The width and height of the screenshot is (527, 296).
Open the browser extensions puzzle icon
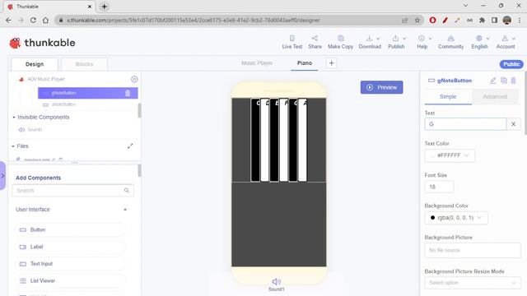[482, 20]
